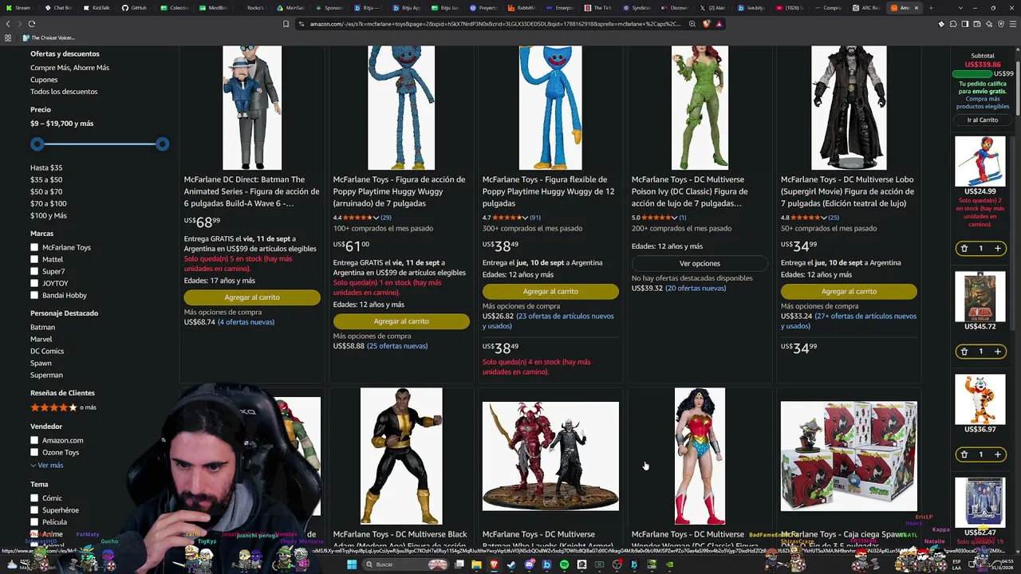The image size is (1021, 574).
Task: Click the Windows taskbar search box
Action: [405, 564]
